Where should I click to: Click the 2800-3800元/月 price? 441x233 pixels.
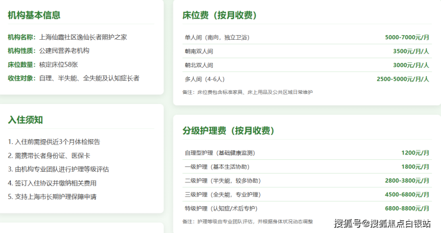click(x=407, y=181)
